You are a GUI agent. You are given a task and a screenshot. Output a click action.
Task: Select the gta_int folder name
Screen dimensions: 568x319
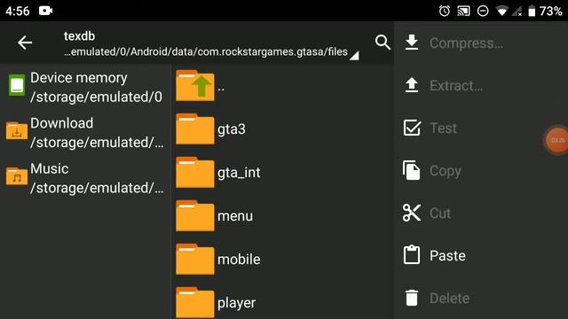coord(239,173)
